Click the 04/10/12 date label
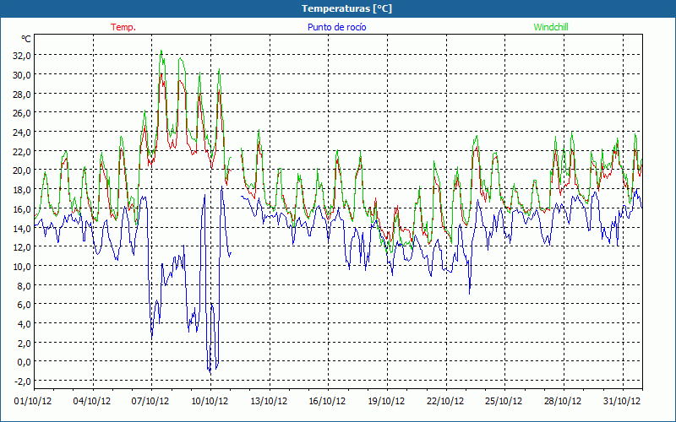676x422 pixels. click(92, 402)
